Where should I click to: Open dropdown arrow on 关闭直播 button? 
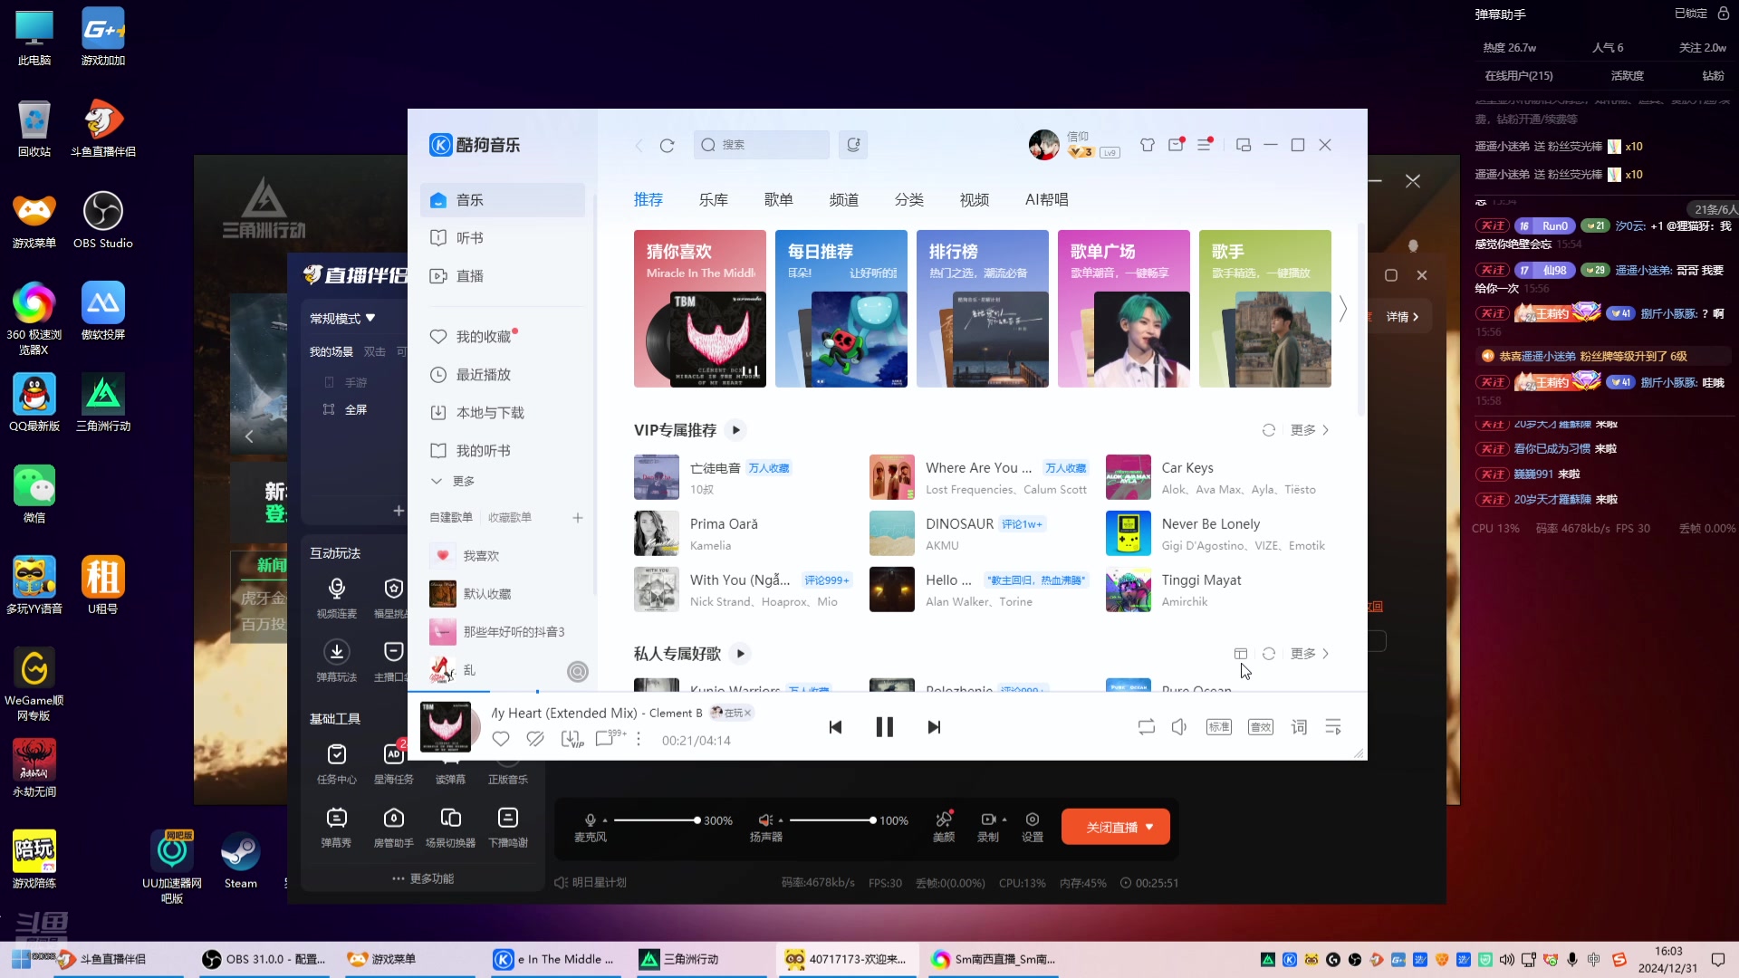pos(1149,827)
